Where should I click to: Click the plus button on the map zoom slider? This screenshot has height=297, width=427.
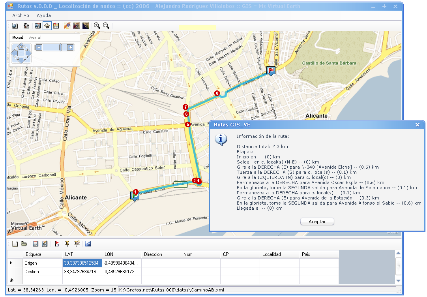[x=70, y=47]
